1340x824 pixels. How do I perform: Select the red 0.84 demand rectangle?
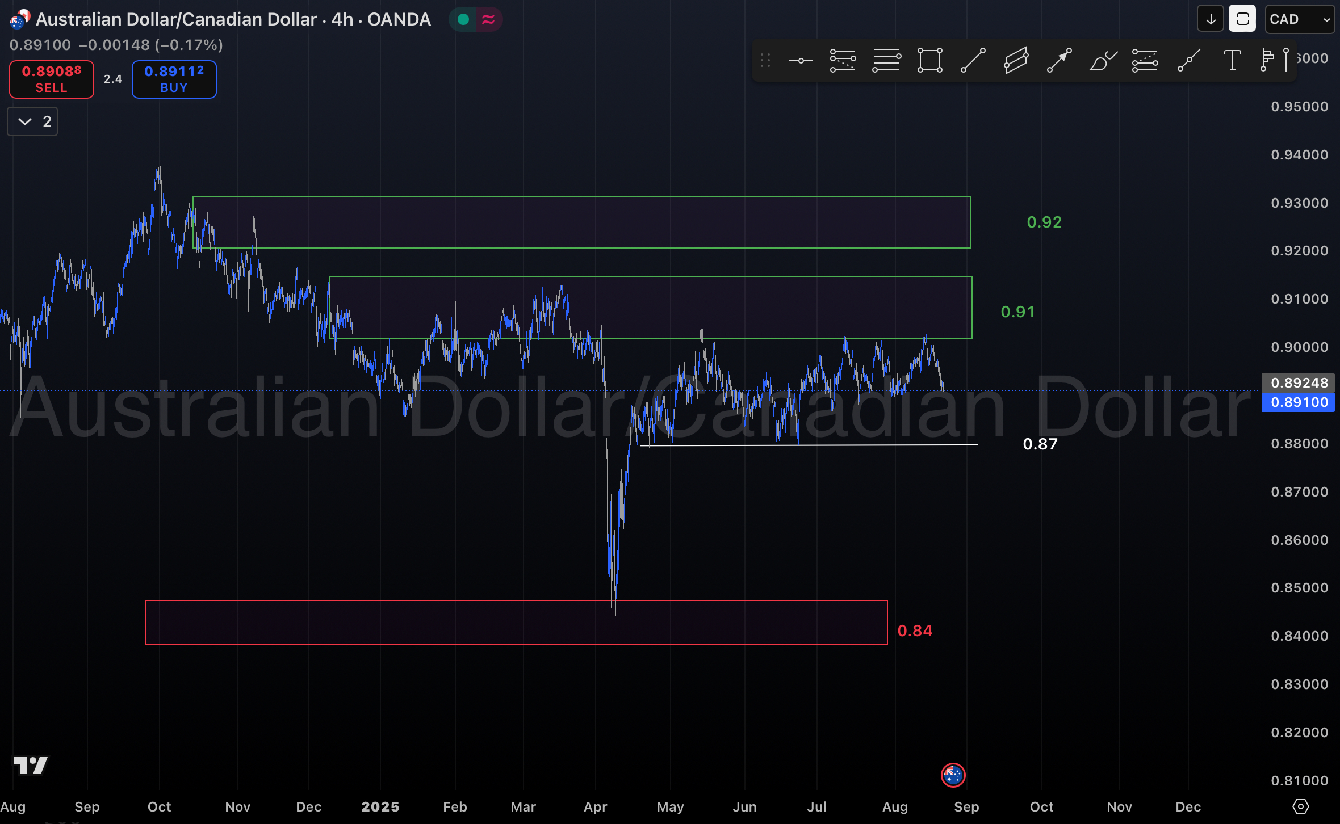click(516, 622)
